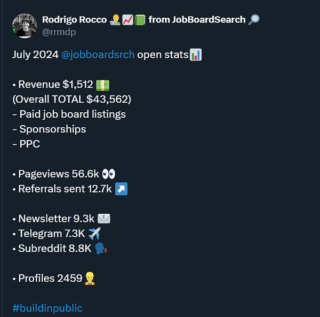Click the eyes emoji next to Pageviews

tap(108, 174)
